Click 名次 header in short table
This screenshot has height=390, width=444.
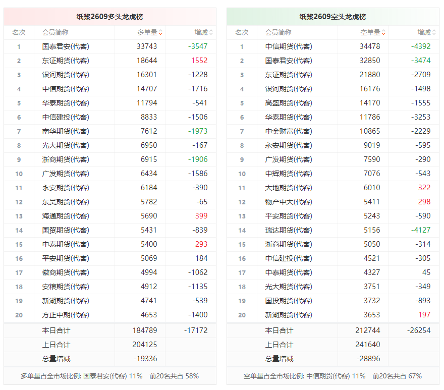point(242,33)
